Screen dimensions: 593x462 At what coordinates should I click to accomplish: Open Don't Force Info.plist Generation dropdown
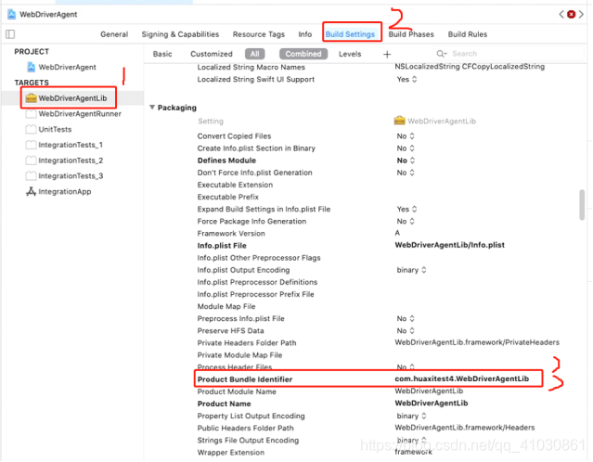(406, 173)
